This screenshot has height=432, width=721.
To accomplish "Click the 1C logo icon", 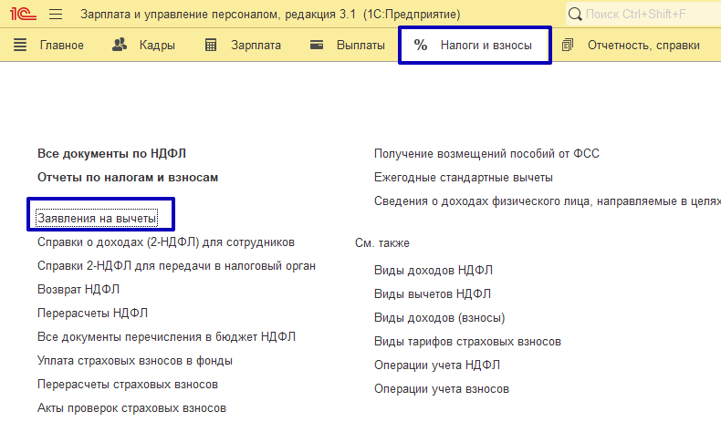I will click(21, 15).
